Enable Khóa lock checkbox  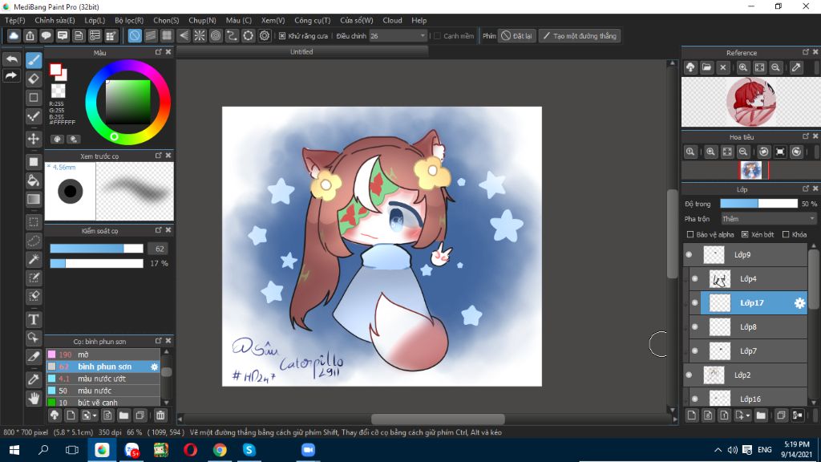pyautogui.click(x=786, y=235)
